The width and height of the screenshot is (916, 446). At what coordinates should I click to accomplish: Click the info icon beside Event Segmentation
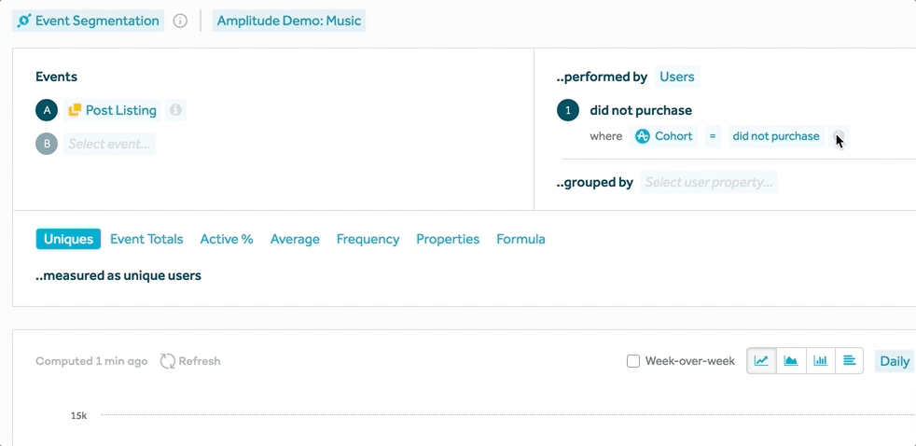pos(181,21)
